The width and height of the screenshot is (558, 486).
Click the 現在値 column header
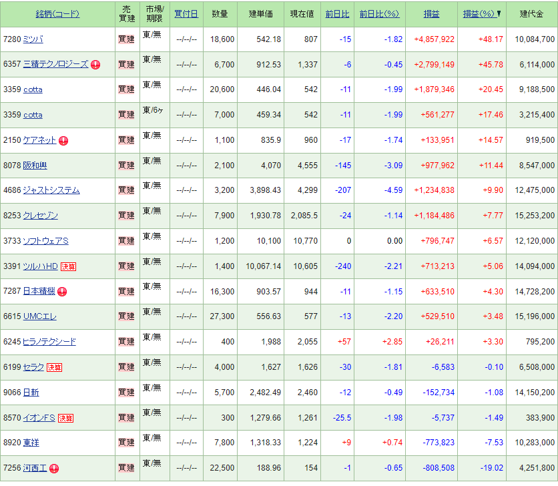[302, 14]
